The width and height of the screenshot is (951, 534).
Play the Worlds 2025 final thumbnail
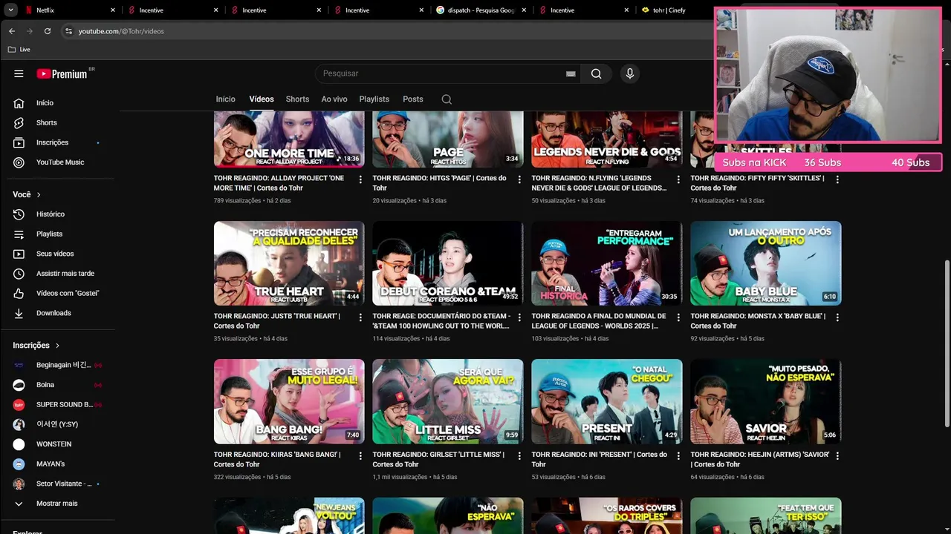(x=607, y=263)
